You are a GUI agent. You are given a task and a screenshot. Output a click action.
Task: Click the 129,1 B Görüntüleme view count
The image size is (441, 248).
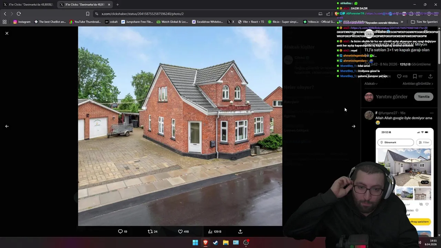coord(415,64)
